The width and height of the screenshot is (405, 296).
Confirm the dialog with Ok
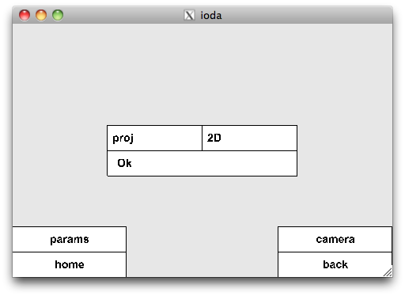pos(202,163)
